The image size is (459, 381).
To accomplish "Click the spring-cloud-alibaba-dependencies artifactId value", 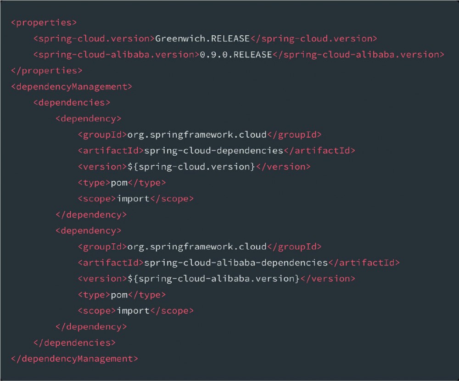I will [x=236, y=263].
